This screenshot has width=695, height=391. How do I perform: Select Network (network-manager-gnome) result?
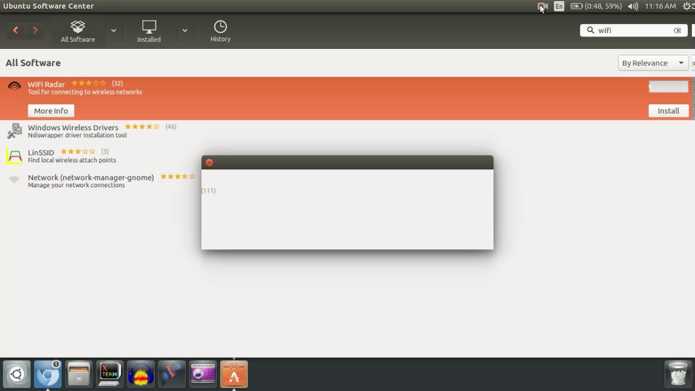coord(347,181)
